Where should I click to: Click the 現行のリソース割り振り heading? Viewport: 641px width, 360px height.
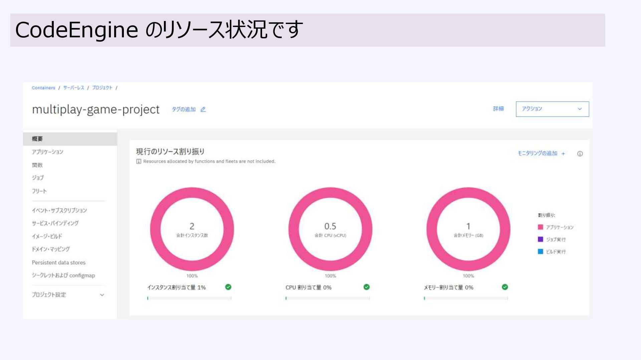pos(170,152)
